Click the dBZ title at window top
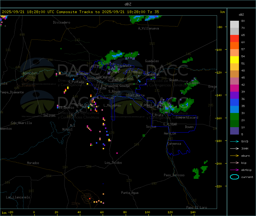The image size is (256, 216). coord(128,4)
